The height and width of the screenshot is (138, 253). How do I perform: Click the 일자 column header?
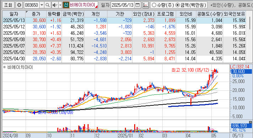coord(14,14)
